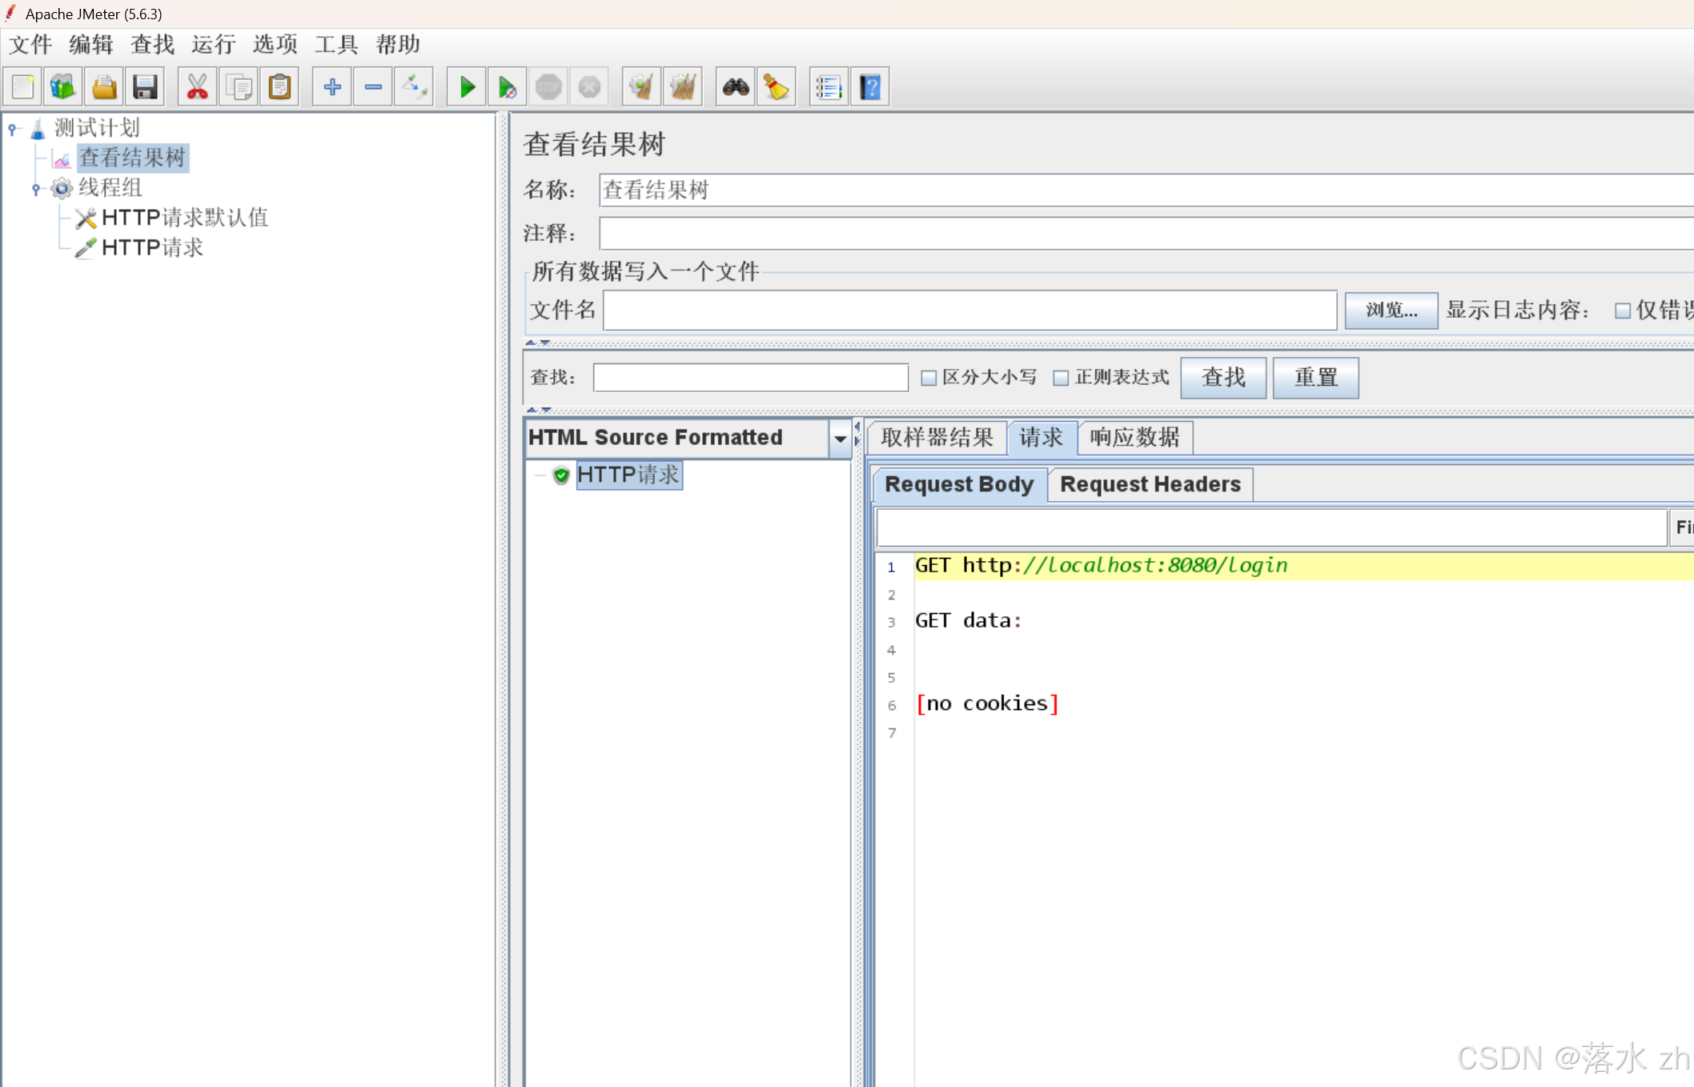The image size is (1694, 1087).
Task: Switch to the 请求 tab
Action: tap(1042, 438)
